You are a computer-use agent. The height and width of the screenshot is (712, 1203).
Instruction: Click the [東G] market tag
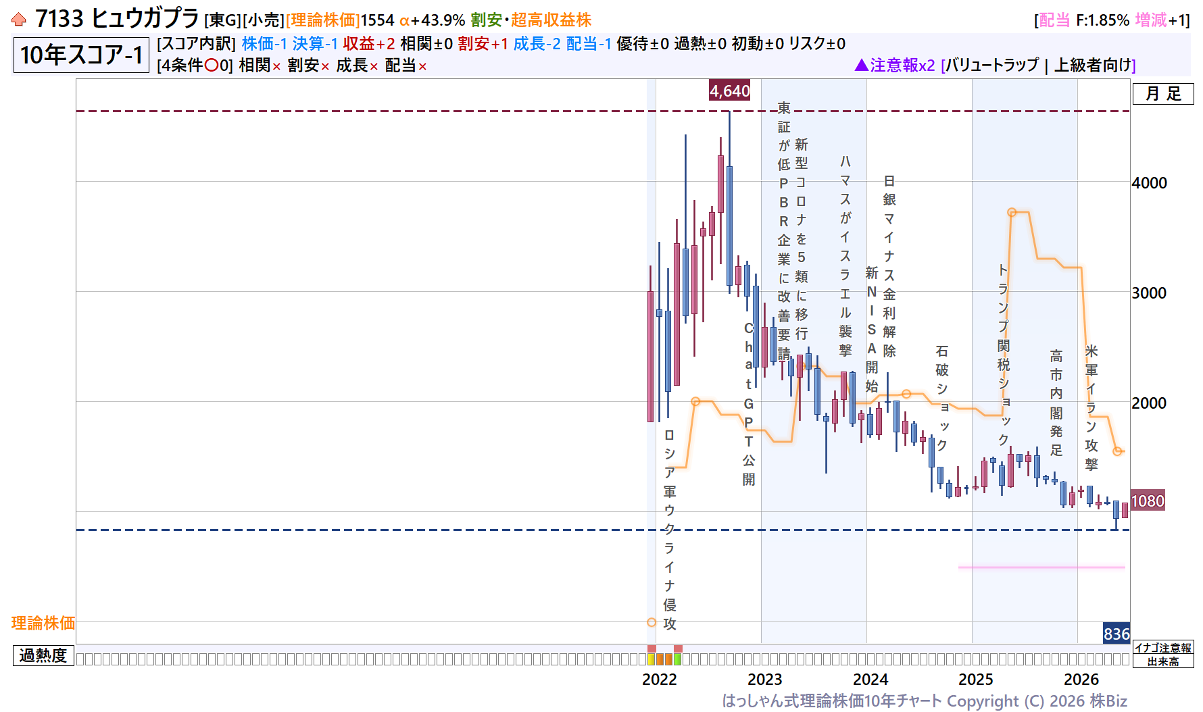pos(223,20)
